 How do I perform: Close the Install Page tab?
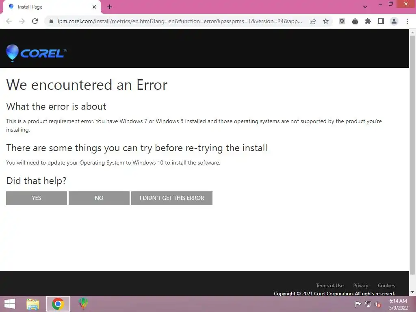tap(94, 7)
